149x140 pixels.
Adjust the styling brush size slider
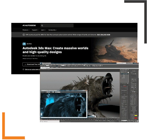(x=134, y=77)
